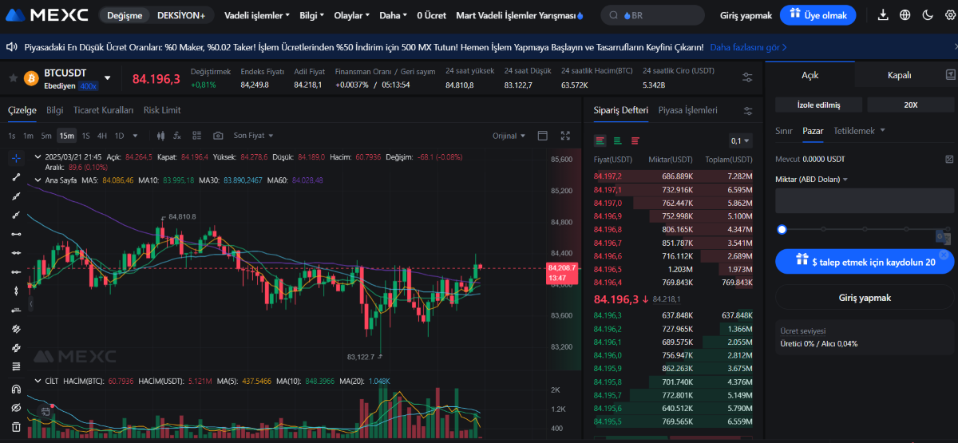Open the Olaylar menu
This screenshot has width=958, height=443.
[x=351, y=15]
